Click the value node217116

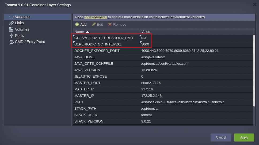click(x=151, y=83)
